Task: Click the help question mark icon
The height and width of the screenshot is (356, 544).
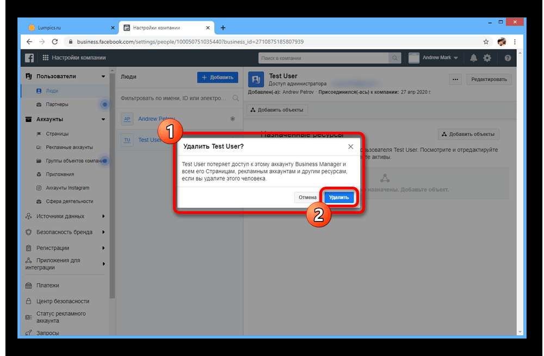Action: (x=508, y=58)
